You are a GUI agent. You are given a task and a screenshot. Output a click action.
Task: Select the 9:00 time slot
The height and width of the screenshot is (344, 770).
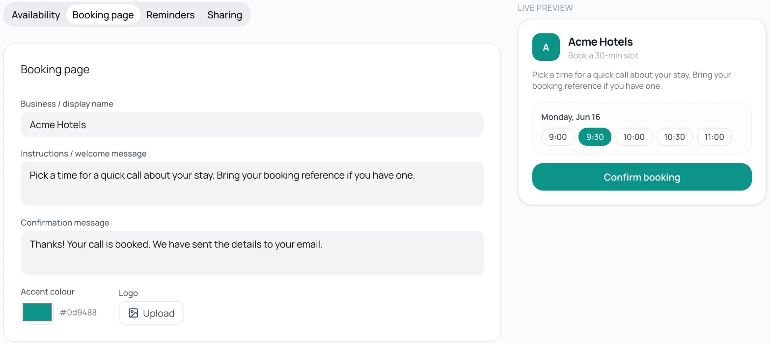[x=558, y=137]
